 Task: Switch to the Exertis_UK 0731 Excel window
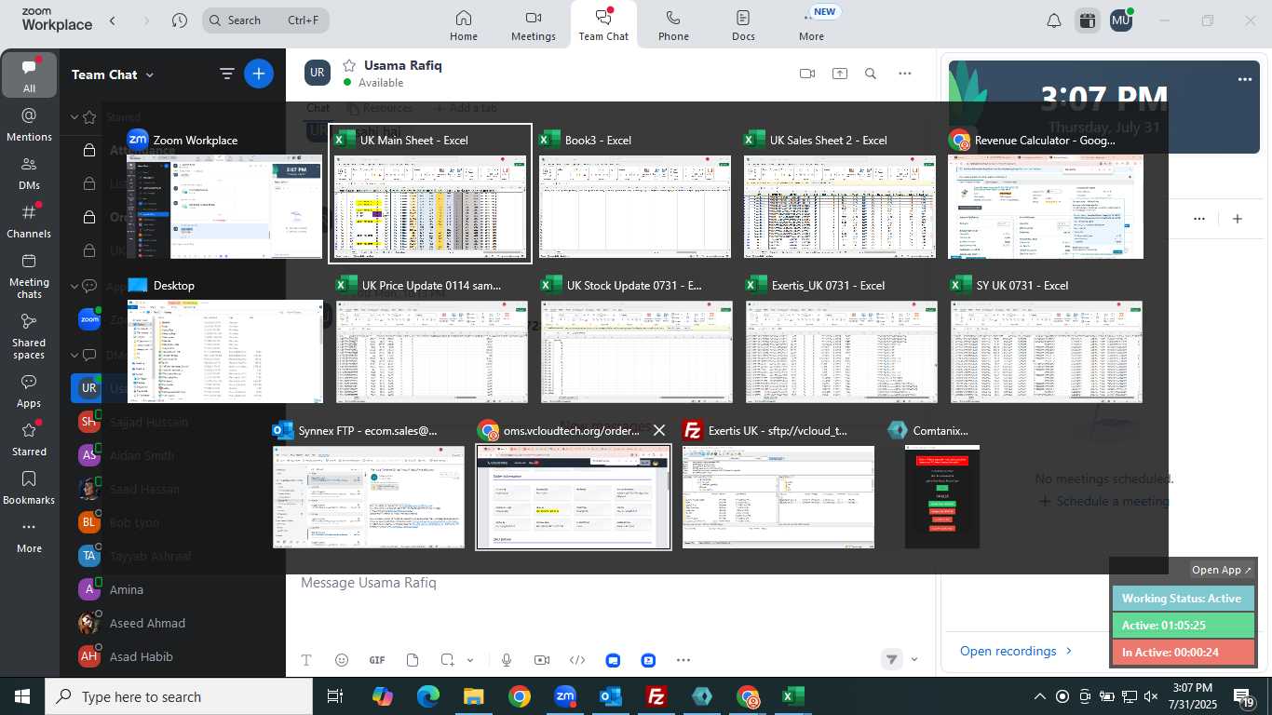tap(842, 340)
